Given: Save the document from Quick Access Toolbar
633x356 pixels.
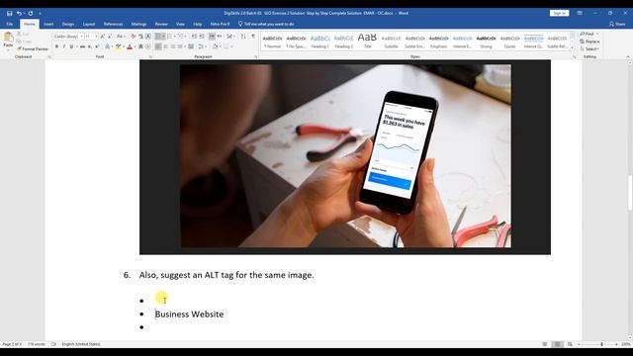Looking at the screenshot, I should click(x=9, y=13).
